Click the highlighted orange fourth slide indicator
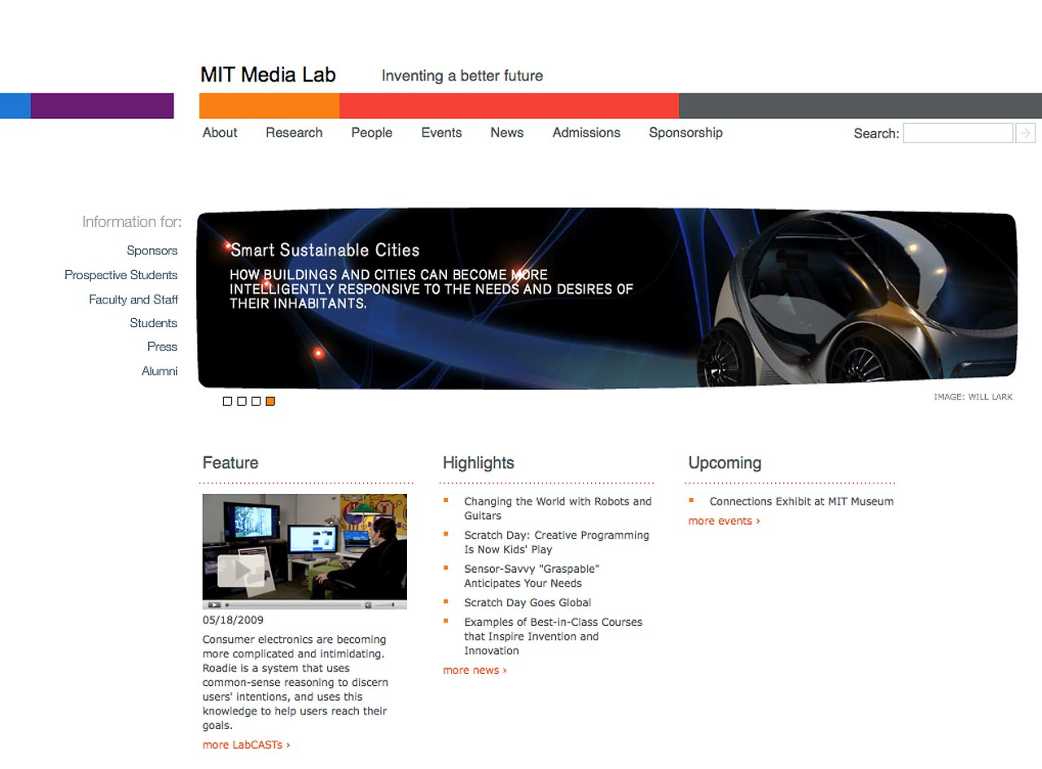 (269, 400)
